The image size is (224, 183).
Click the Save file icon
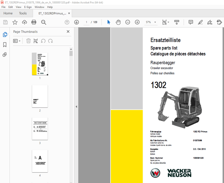coord(5,22)
